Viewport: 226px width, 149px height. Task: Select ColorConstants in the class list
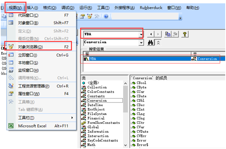tap(101, 92)
